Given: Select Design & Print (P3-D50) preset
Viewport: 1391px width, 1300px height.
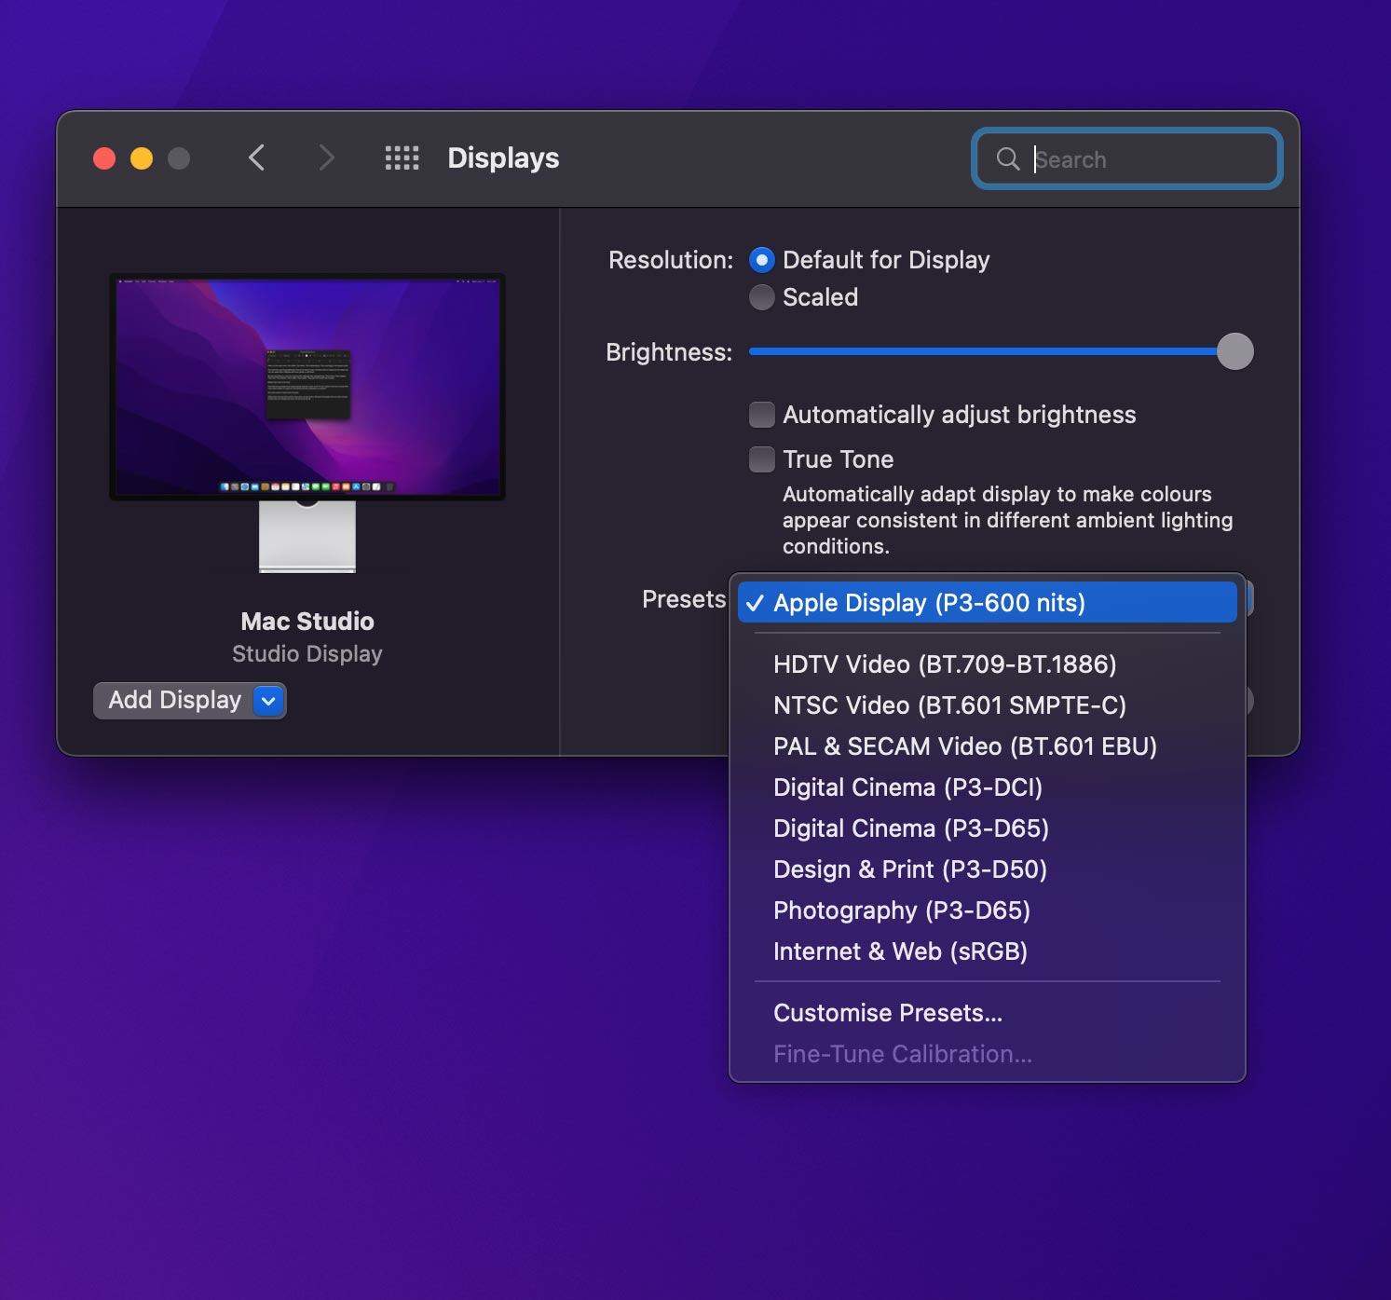Looking at the screenshot, I should pyautogui.click(x=988, y=869).
